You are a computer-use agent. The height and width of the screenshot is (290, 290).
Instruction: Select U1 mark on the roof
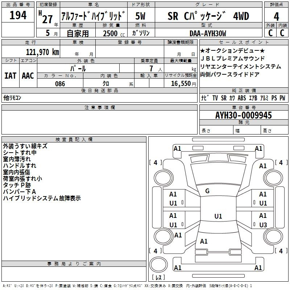(x=218, y=216)
